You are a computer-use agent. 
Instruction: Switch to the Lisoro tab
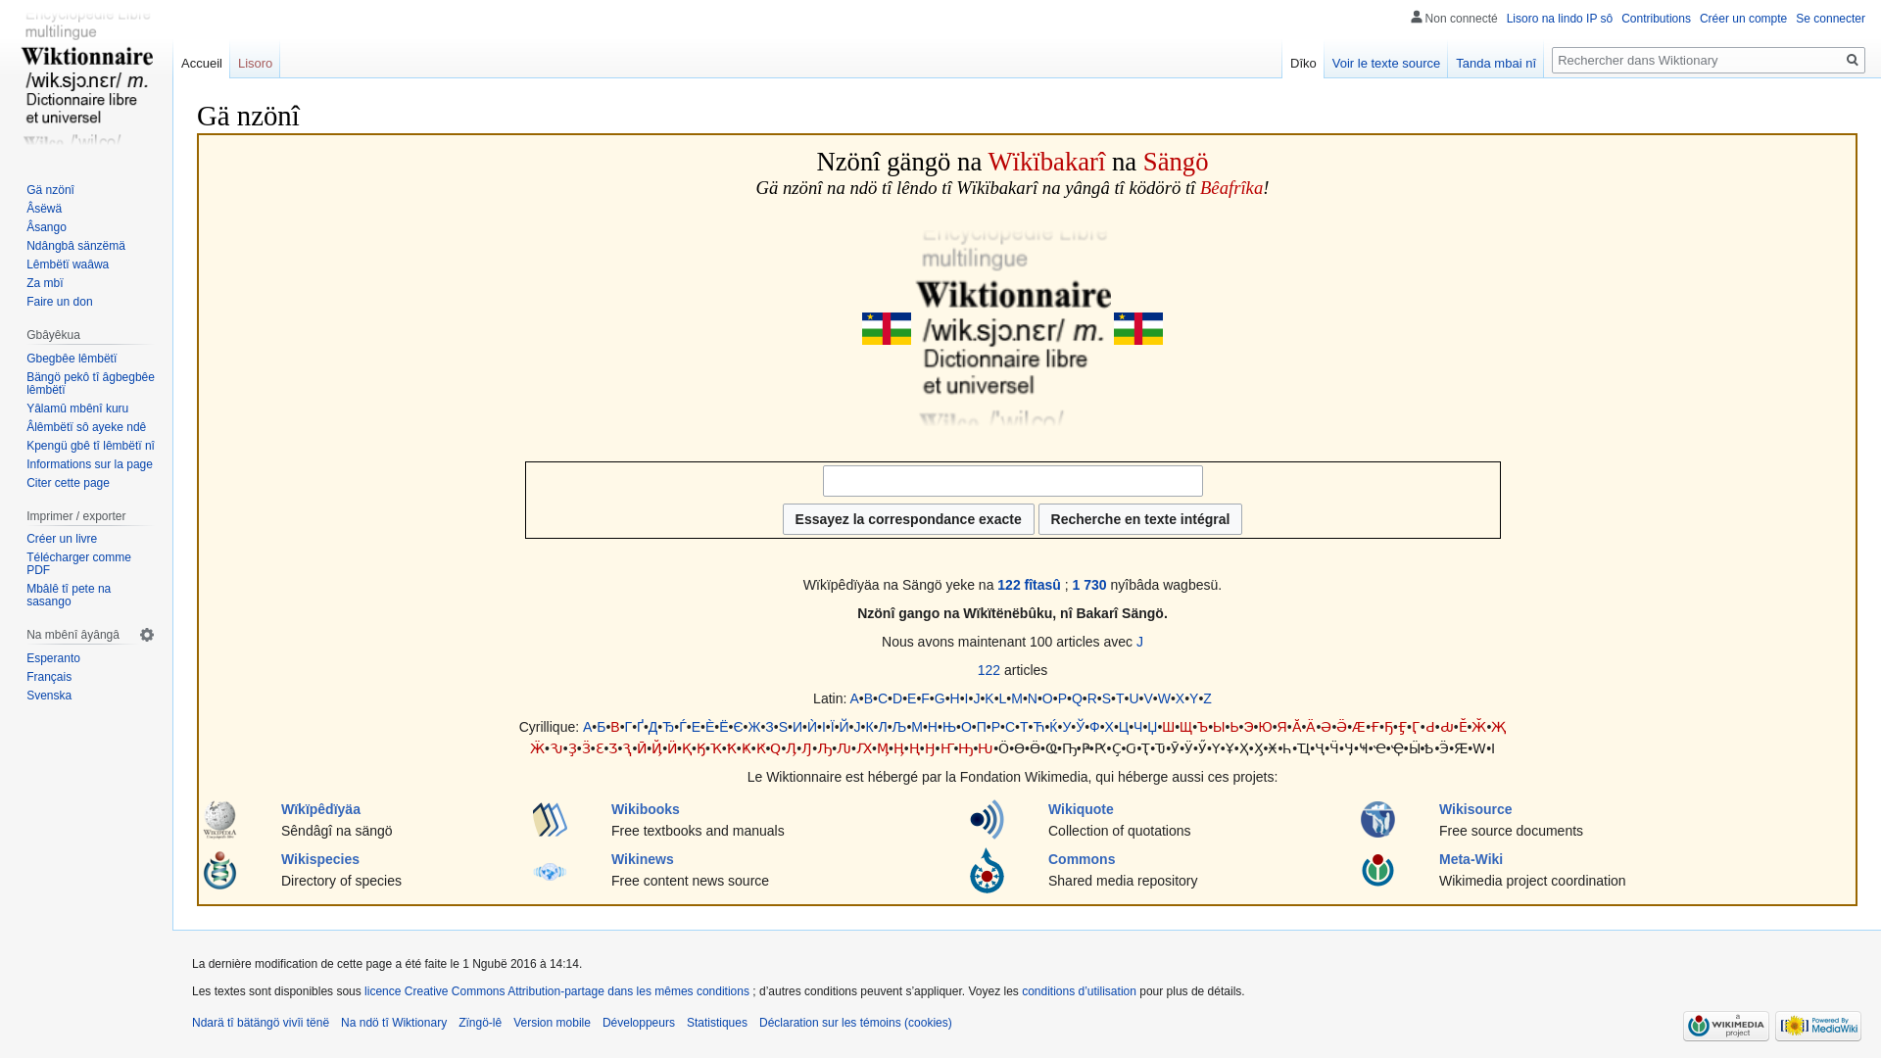tap(255, 64)
